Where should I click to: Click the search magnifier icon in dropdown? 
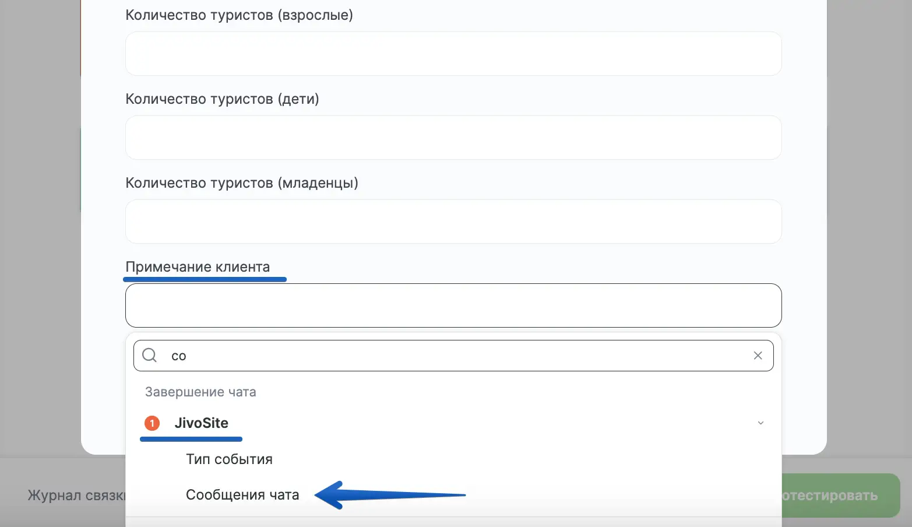tap(150, 356)
